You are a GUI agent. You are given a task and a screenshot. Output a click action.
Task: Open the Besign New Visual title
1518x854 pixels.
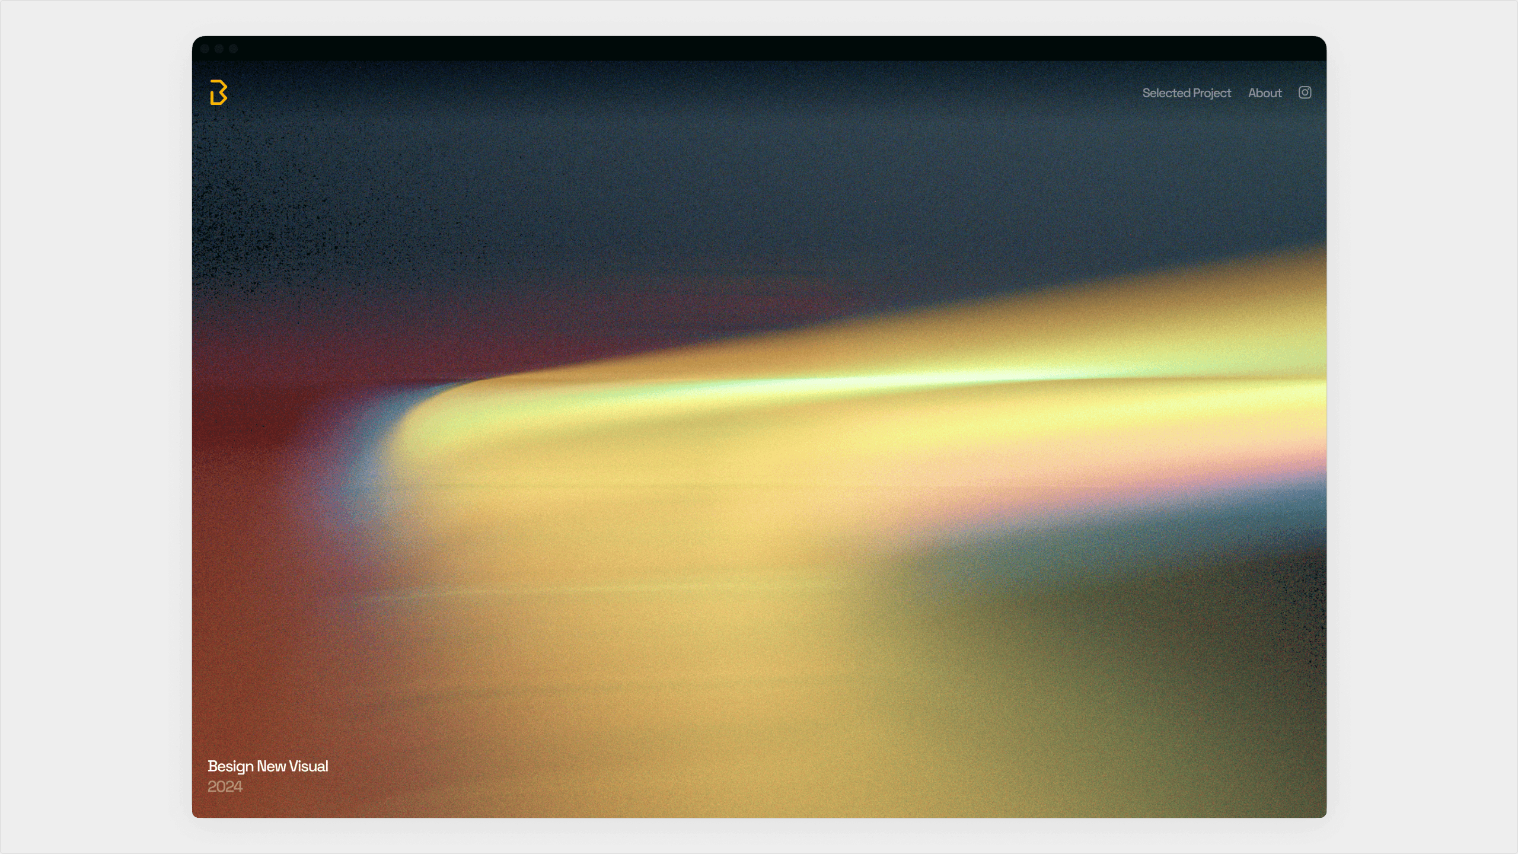(x=267, y=766)
